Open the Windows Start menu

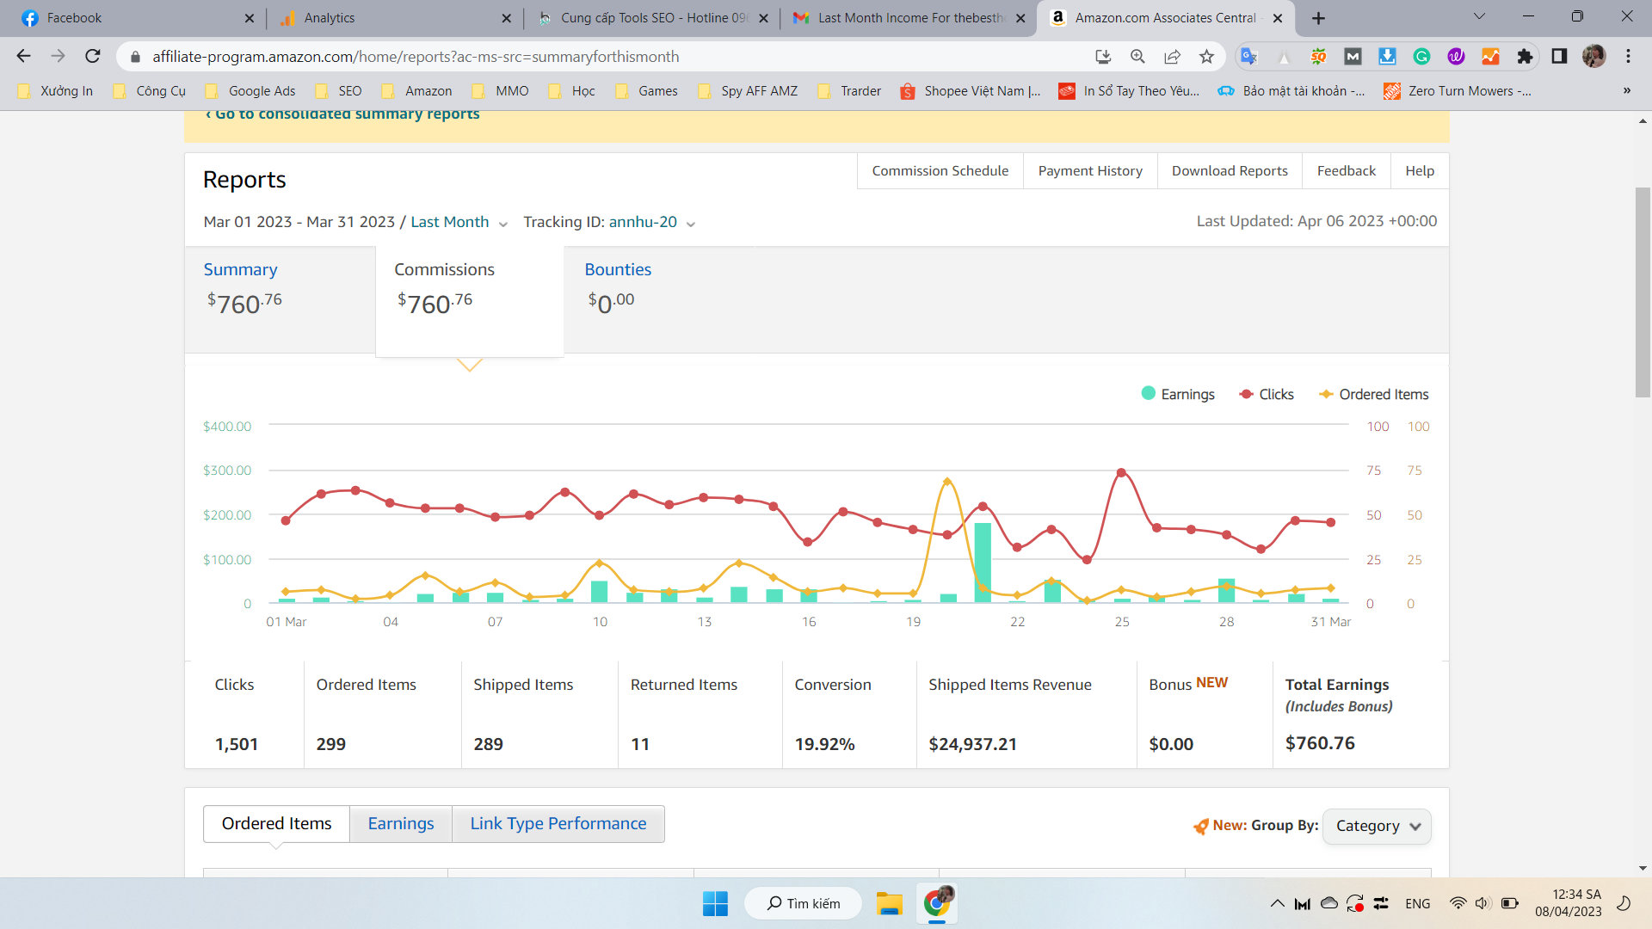(x=715, y=903)
